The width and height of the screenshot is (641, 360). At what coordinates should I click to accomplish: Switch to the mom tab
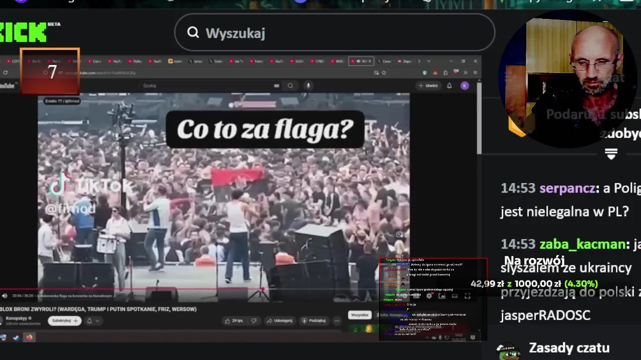pyautogui.click(x=175, y=61)
